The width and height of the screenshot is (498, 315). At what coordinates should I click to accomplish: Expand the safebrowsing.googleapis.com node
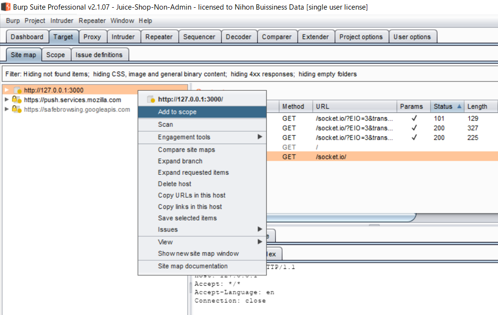click(6, 109)
